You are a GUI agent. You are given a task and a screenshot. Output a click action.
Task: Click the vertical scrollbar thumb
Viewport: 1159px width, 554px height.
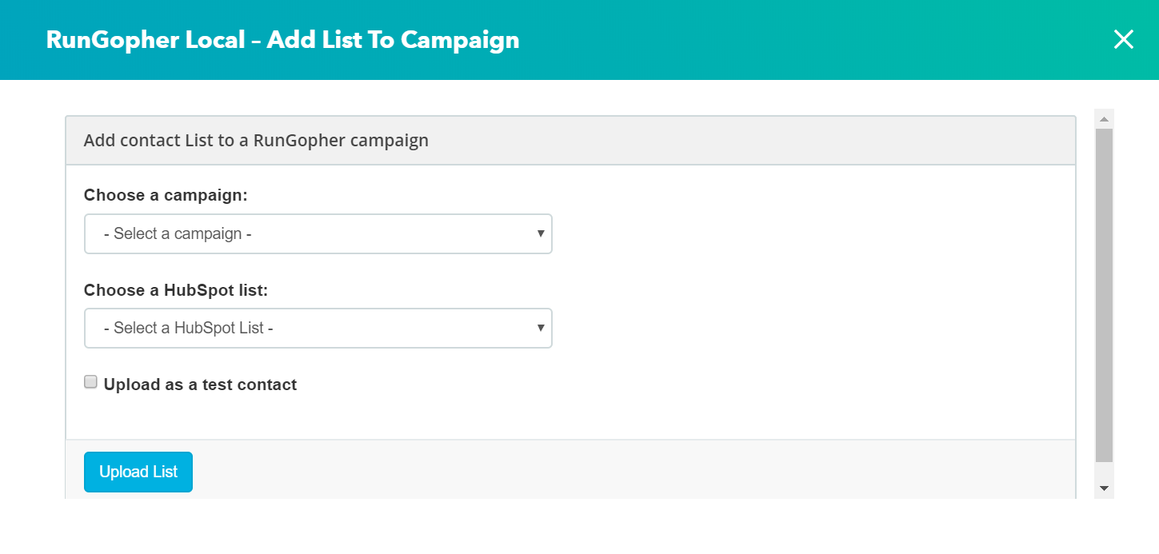point(1104,294)
